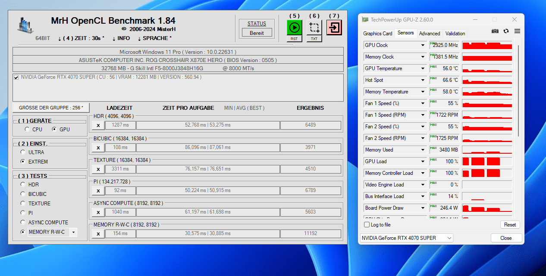Viewport: 546px width, 276px height.
Task: Click the GPU Load history graph
Action: pyautogui.click(x=487, y=161)
